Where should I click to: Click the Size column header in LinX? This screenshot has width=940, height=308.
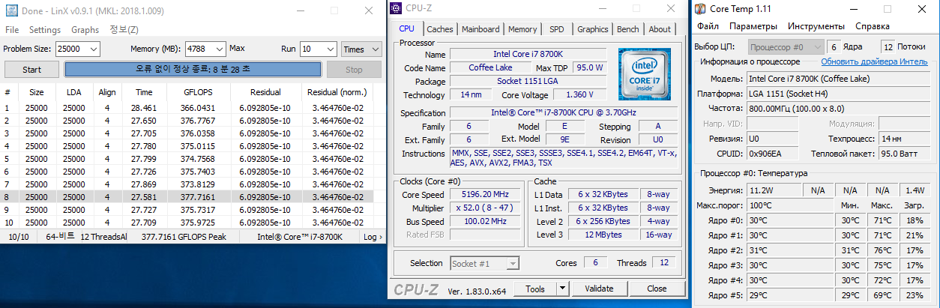pyautogui.click(x=37, y=92)
